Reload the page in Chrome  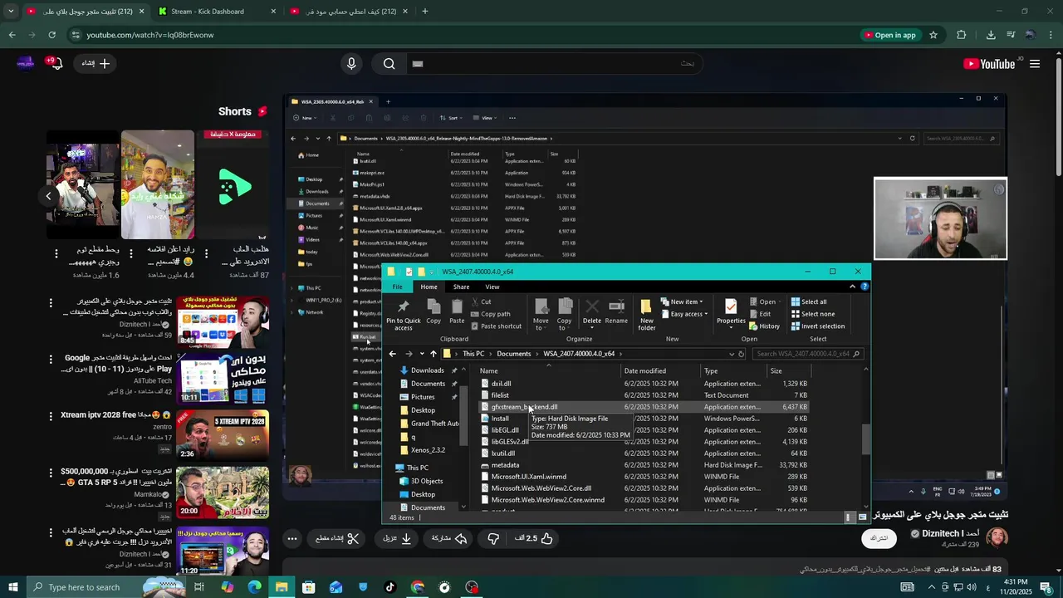click(51, 35)
